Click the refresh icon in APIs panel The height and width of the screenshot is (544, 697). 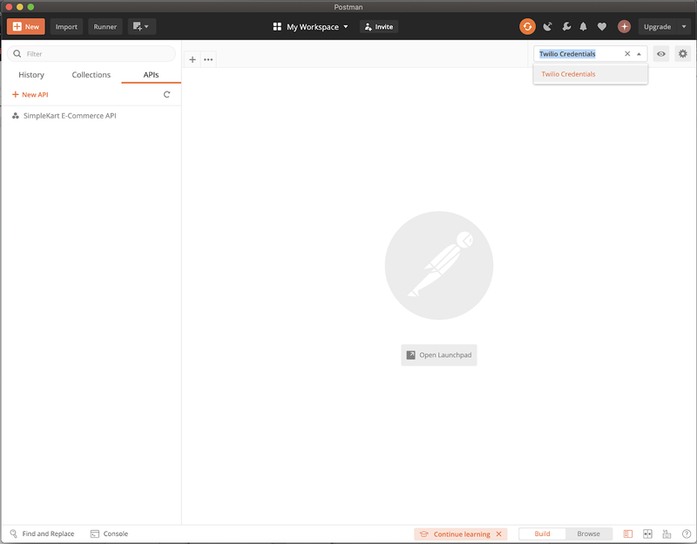(x=166, y=94)
